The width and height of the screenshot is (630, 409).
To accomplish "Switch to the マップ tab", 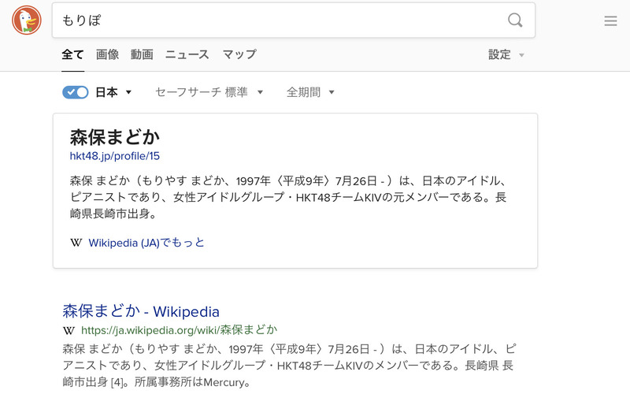I will [x=239, y=54].
